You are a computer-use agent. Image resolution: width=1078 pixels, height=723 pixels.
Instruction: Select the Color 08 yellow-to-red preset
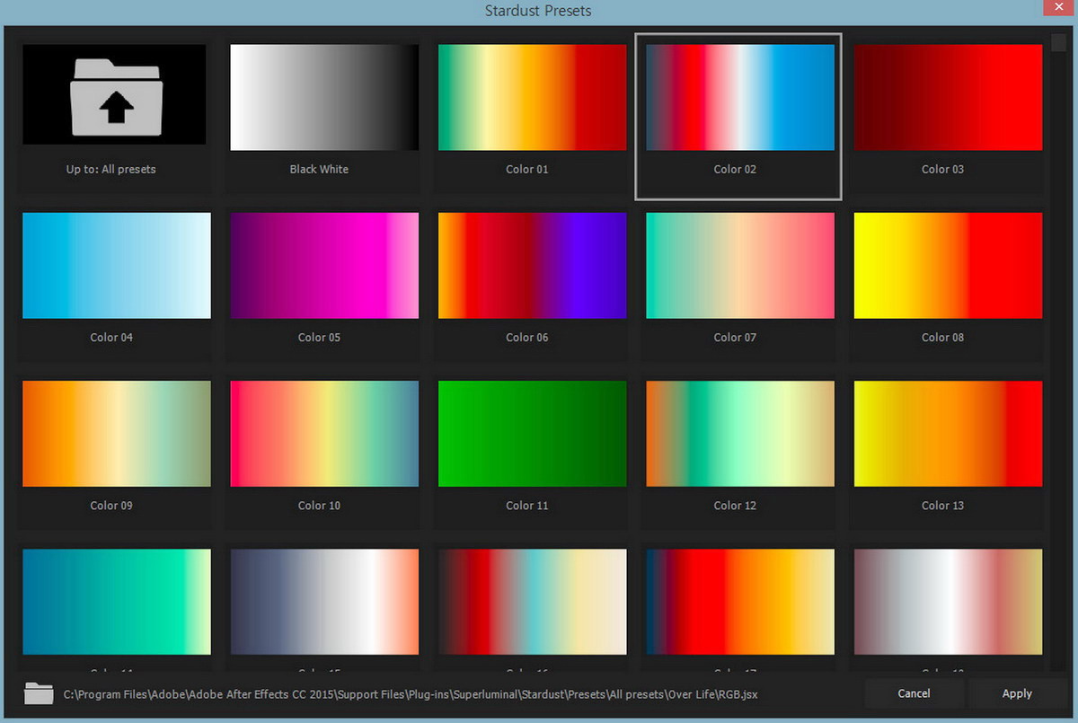948,265
